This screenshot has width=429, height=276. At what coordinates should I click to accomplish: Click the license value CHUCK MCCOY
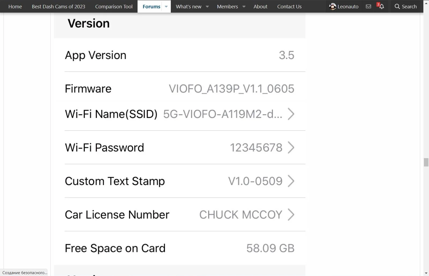coord(241,215)
